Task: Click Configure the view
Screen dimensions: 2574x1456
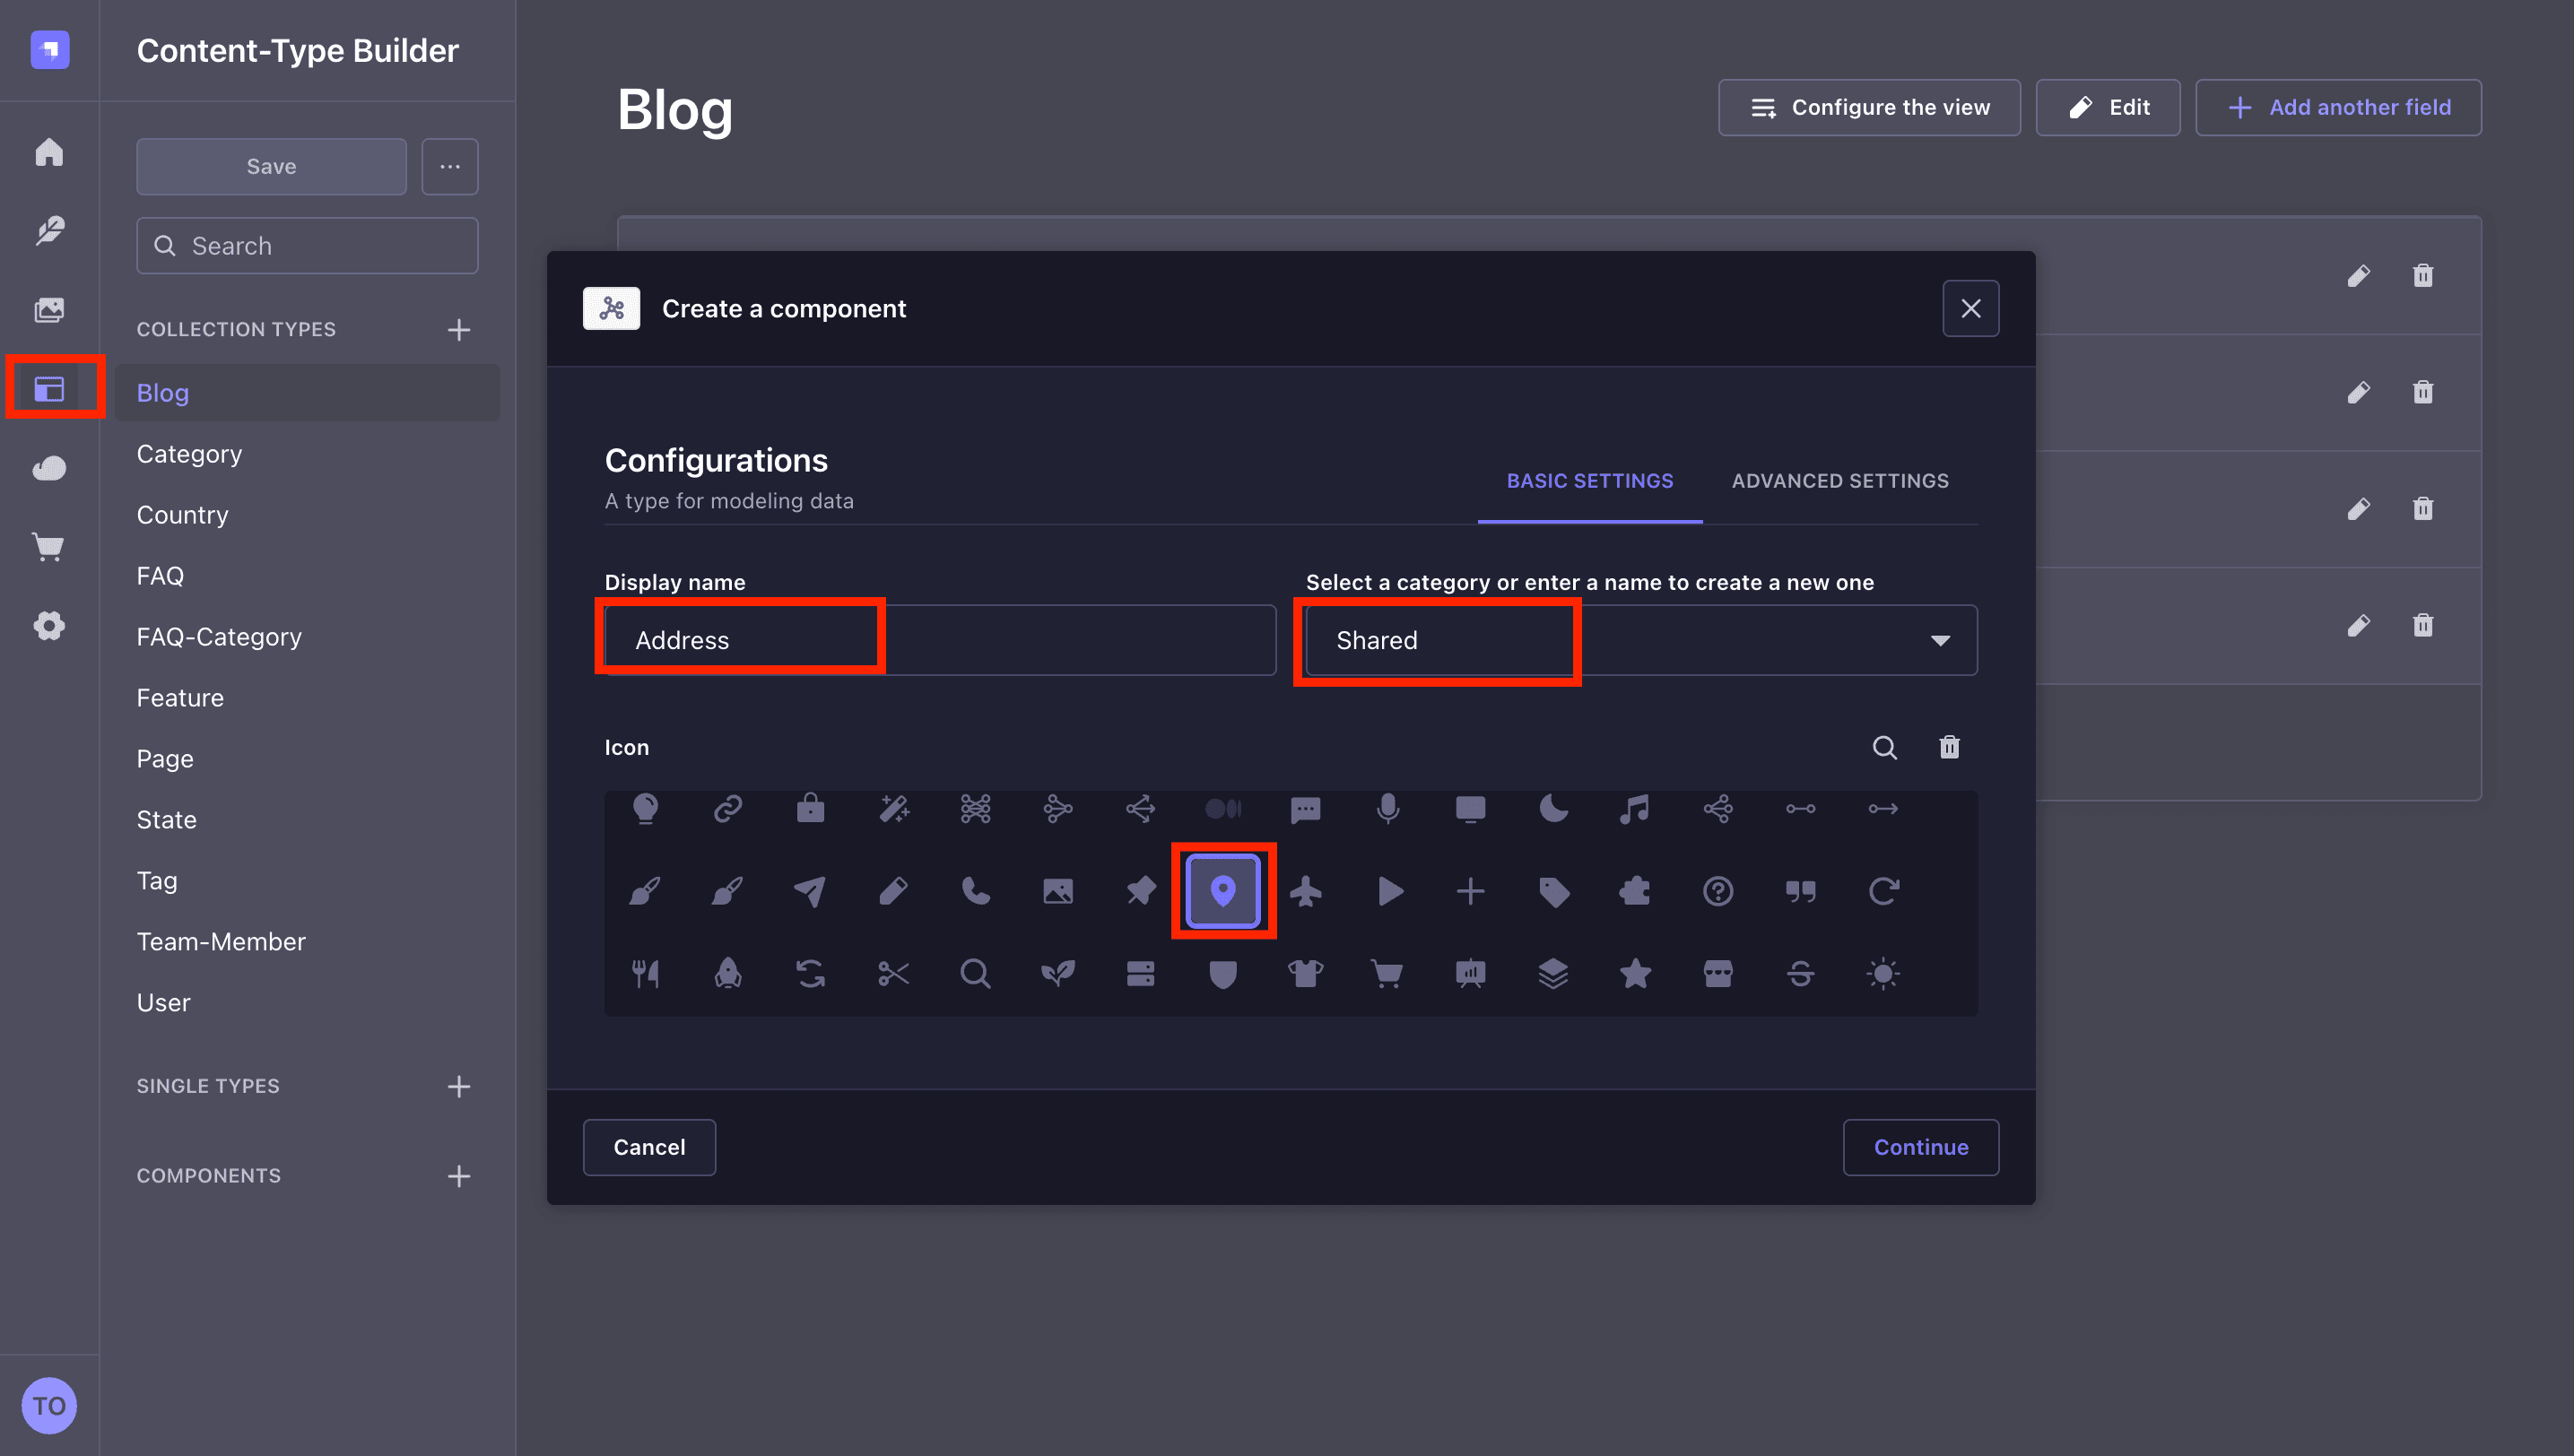Action: (1869, 107)
